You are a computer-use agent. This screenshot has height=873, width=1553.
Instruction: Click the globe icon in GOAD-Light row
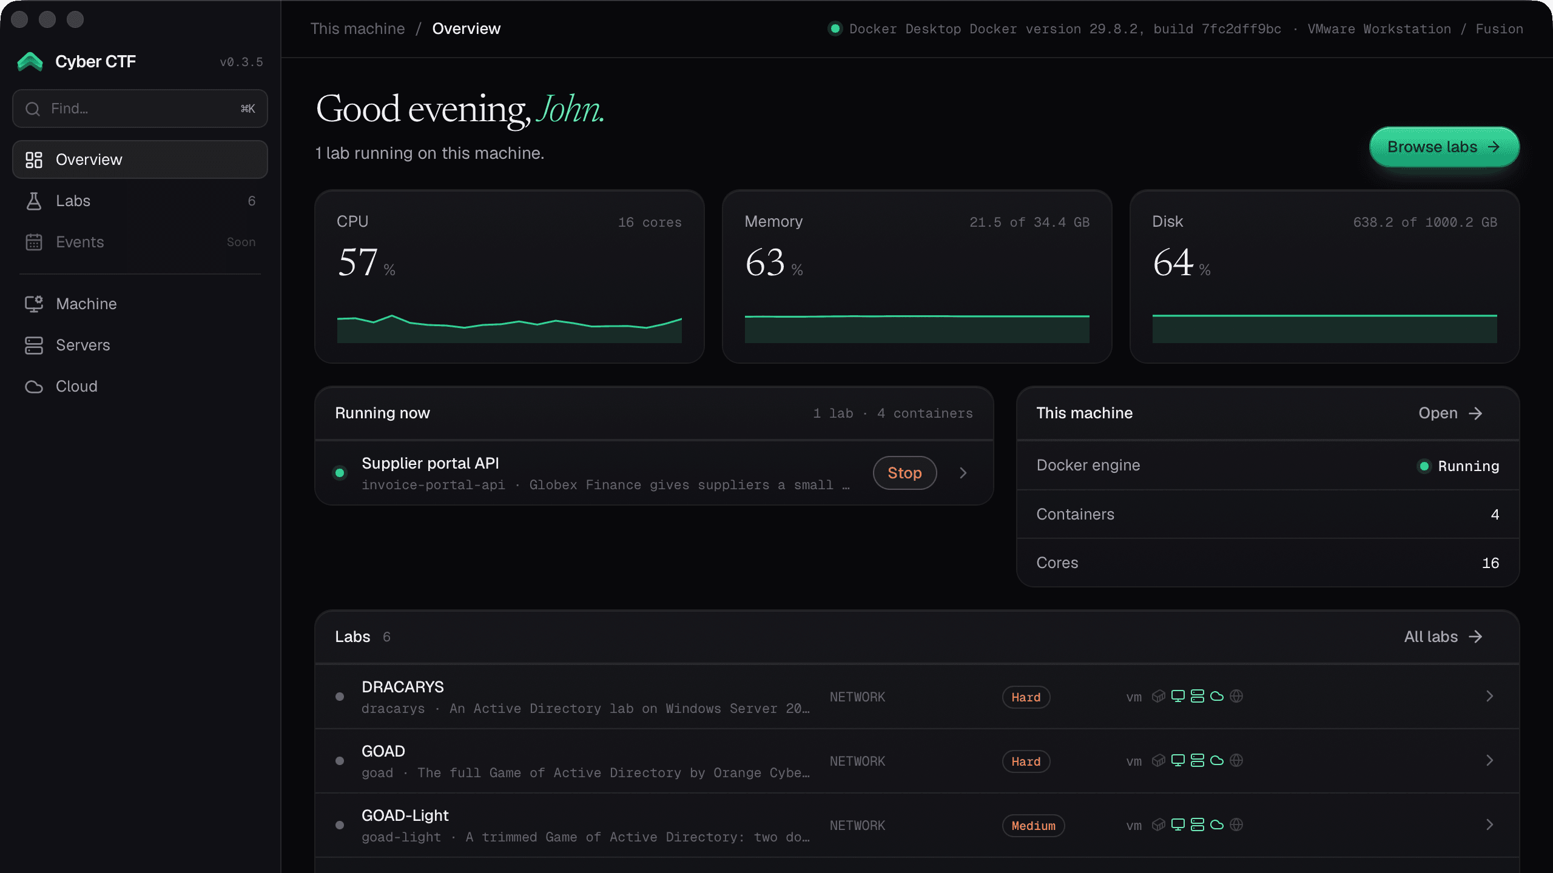1236,824
